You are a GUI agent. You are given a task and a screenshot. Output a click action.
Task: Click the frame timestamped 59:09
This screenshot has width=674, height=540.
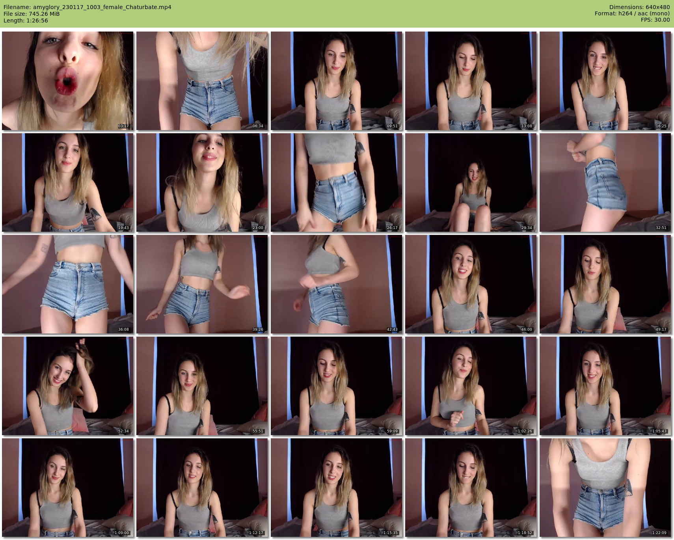click(x=336, y=386)
